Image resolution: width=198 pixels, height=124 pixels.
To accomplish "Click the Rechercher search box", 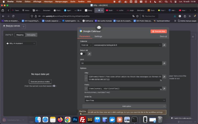I will point(150,16).
